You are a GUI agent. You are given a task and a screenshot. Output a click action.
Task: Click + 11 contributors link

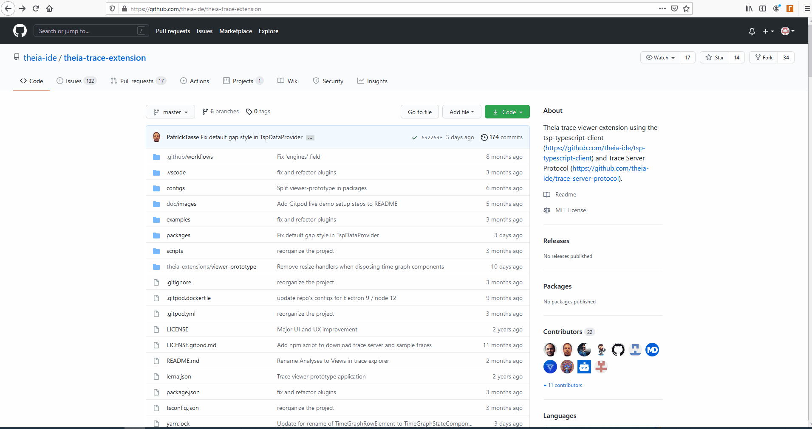coord(563,385)
